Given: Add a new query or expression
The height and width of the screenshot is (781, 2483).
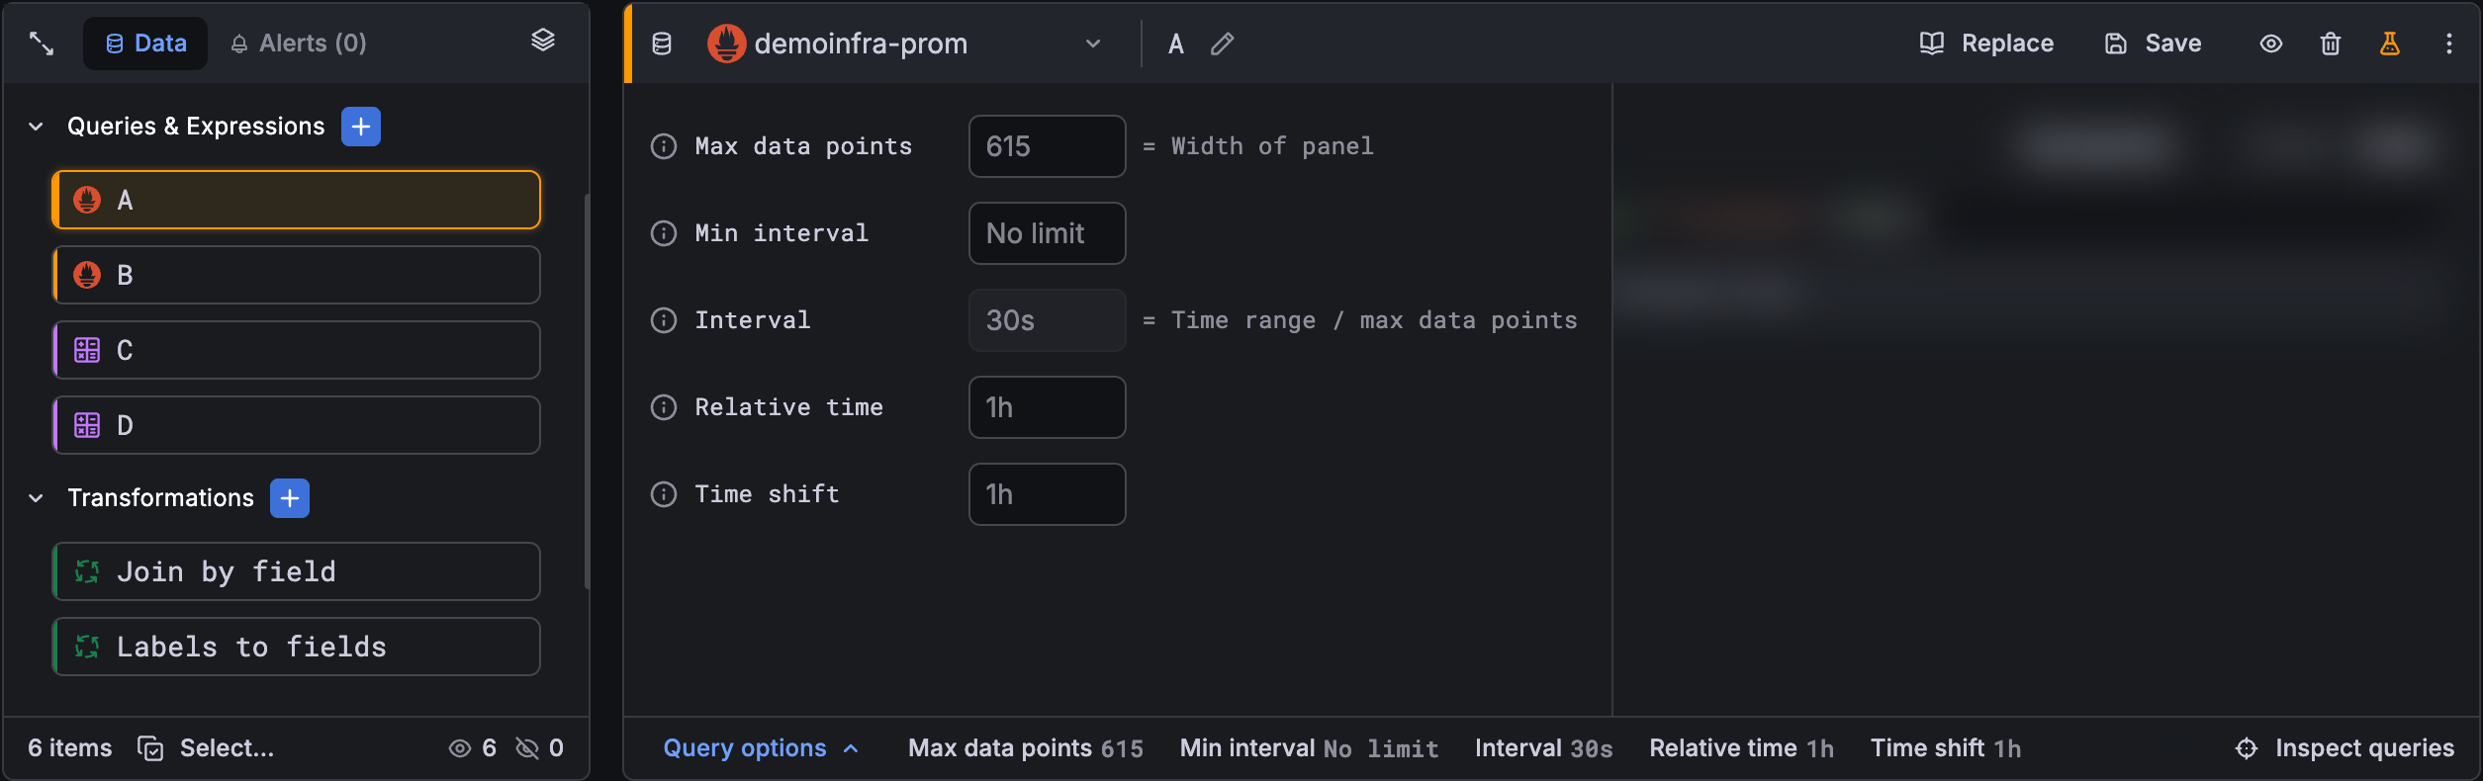Looking at the screenshot, I should [x=361, y=127].
